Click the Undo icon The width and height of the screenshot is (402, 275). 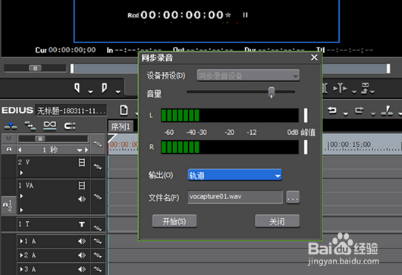(332, 111)
